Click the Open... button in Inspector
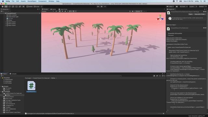The image size is (208, 117). tap(191, 14)
